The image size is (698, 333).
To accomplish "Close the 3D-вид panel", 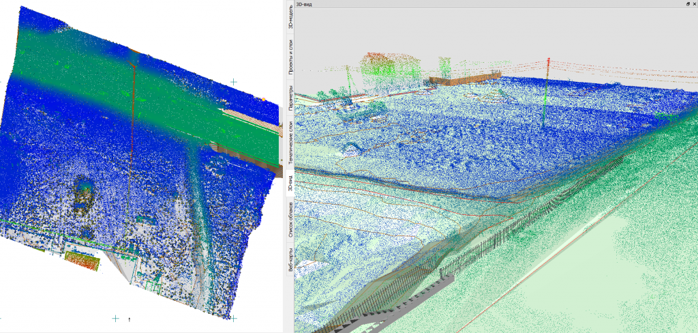I will tap(694, 3).
